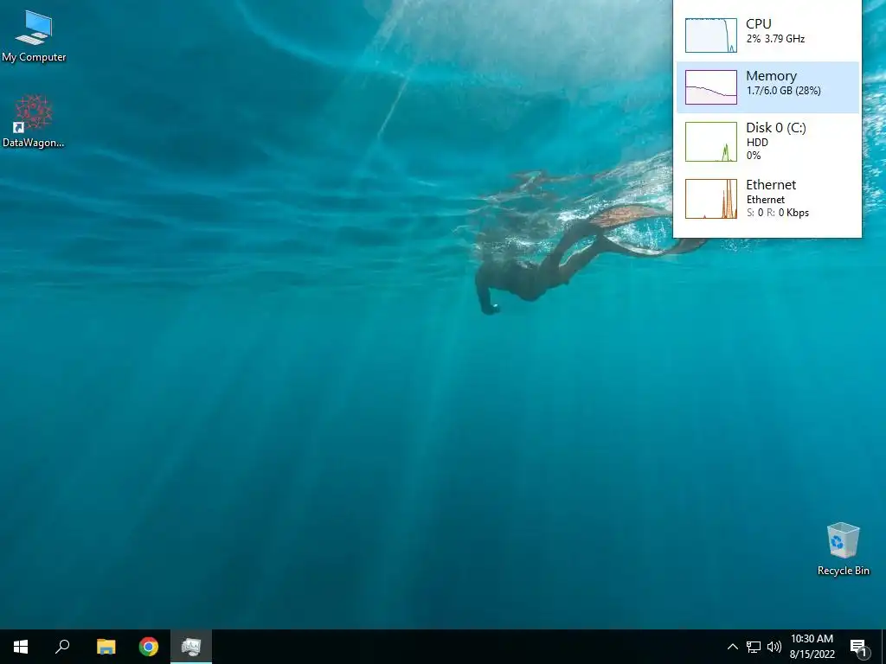The image size is (886, 664).
Task: Select the Ethernet performance entry
Action: pyautogui.click(x=768, y=199)
